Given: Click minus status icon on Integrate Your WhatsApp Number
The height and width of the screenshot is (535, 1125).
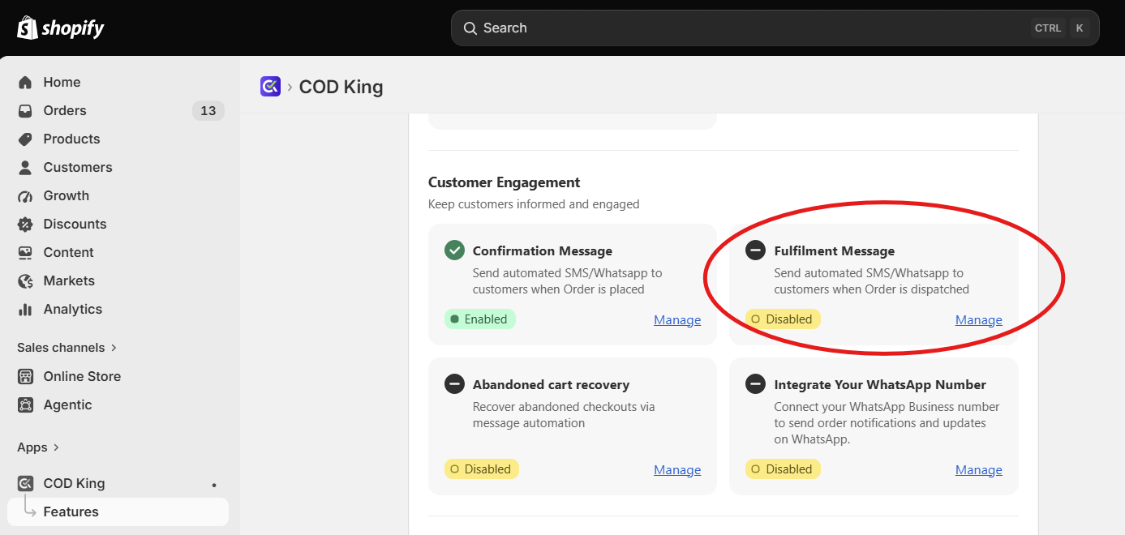Looking at the screenshot, I should pos(755,384).
